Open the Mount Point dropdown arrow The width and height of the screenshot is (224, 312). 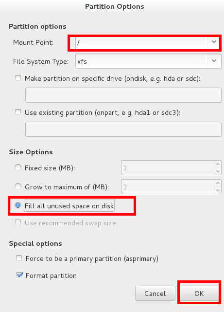coord(214,42)
